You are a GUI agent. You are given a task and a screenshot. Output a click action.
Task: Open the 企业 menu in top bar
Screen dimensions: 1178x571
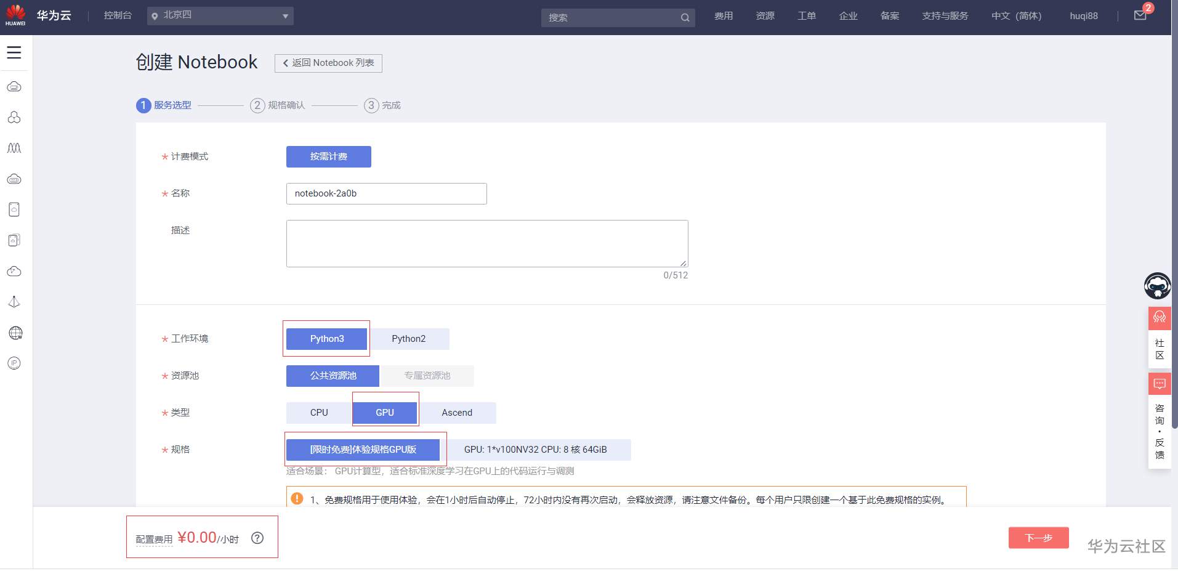[849, 16]
